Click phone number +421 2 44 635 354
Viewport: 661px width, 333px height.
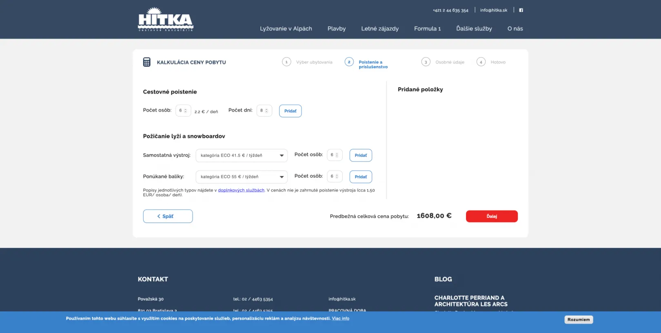(x=450, y=10)
